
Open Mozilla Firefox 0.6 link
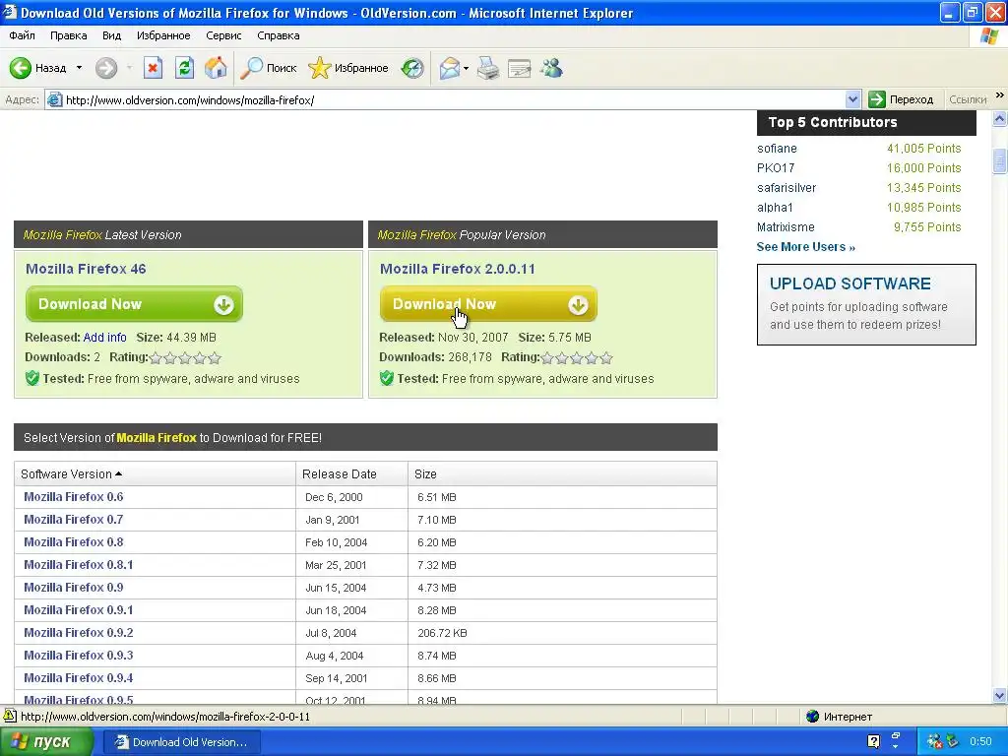[x=73, y=497]
